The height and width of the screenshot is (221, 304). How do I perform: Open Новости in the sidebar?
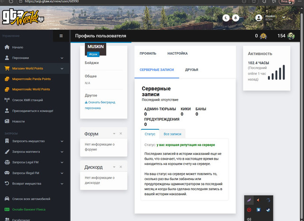point(19,122)
